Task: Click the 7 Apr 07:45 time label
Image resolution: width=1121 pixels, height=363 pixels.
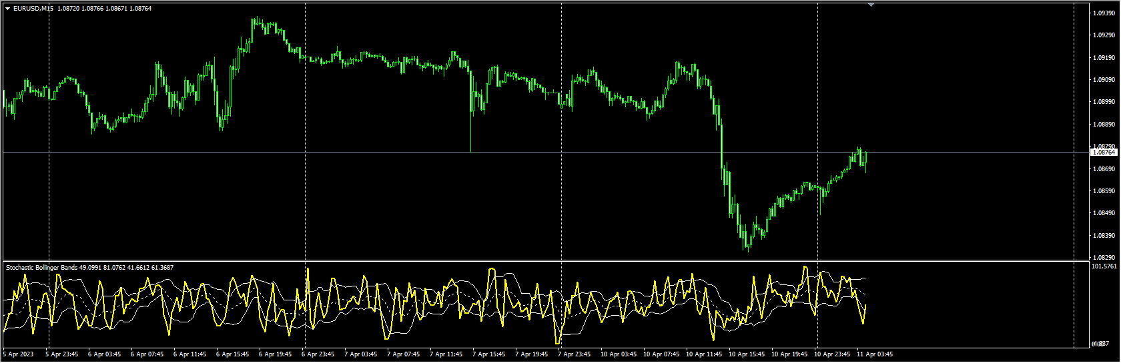Action: (x=403, y=354)
